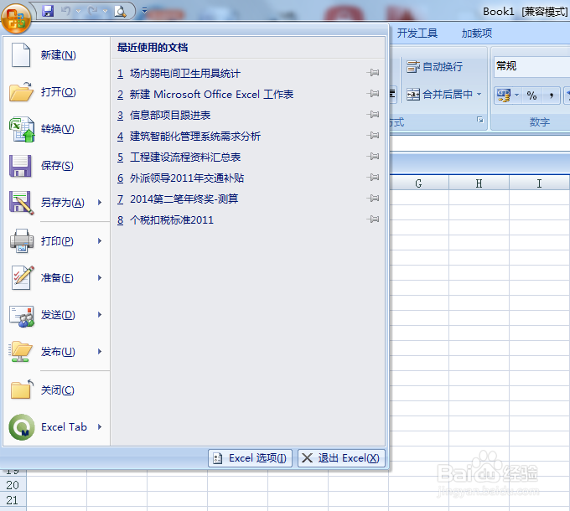Expand the 发布(U) submenu arrow
570x511 pixels.
point(100,352)
